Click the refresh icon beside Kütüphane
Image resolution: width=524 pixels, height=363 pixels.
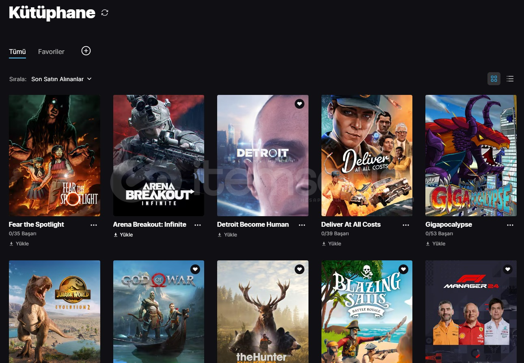105,13
